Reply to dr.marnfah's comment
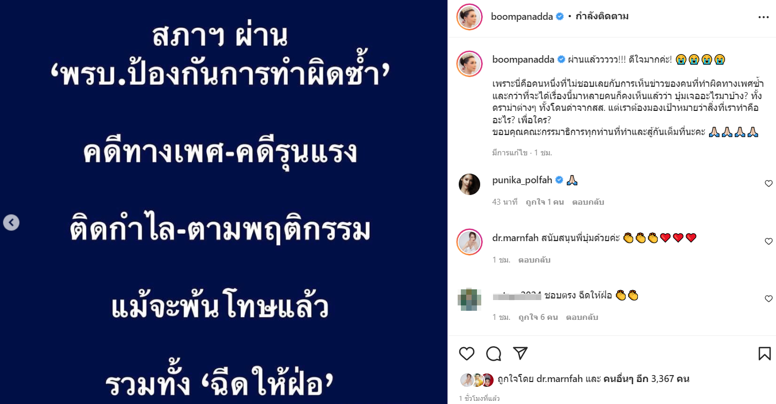This screenshot has height=404, width=776. click(534, 260)
